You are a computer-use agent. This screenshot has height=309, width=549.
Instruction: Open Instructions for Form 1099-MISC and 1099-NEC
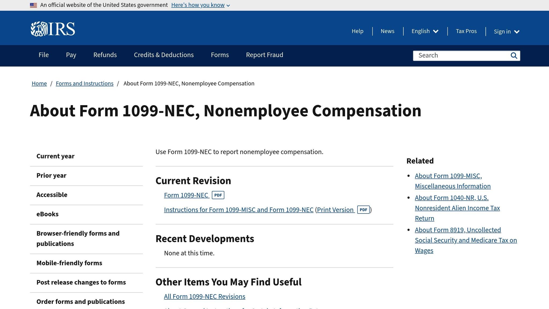[239, 210]
